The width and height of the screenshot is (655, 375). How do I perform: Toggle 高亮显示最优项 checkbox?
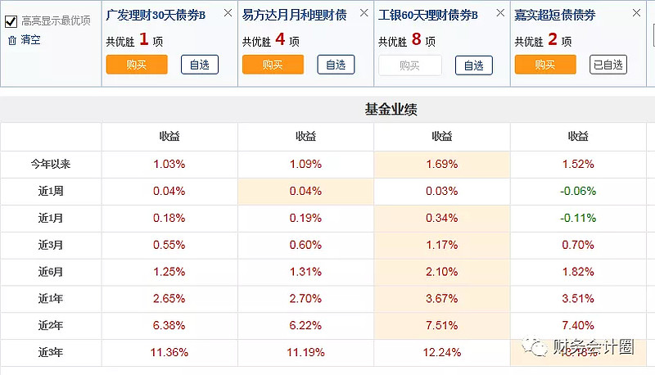pyautogui.click(x=11, y=20)
